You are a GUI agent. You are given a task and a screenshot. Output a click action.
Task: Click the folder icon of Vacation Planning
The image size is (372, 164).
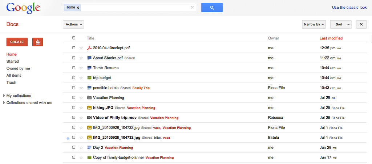pos(89,98)
